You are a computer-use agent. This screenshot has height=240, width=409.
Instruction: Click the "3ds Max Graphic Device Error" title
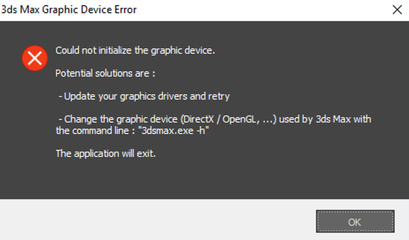click(69, 9)
